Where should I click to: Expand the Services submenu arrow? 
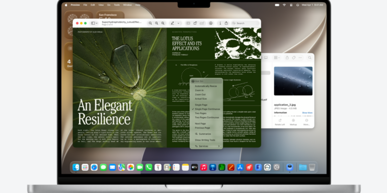[219, 146]
